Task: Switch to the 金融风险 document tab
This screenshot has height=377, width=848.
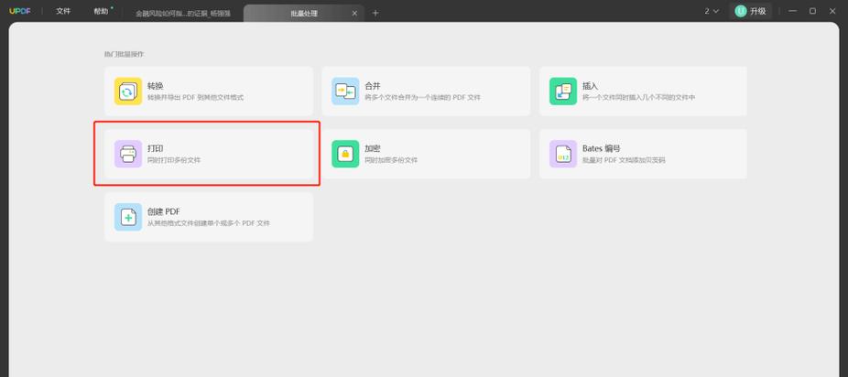Action: 183,14
